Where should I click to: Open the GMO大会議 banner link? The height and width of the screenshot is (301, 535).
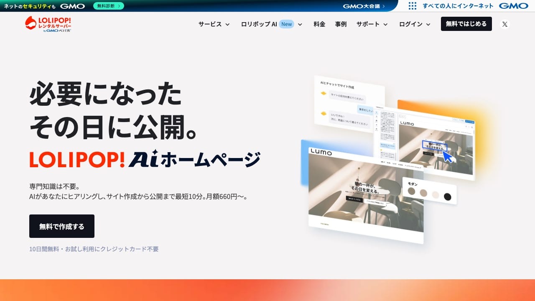pos(364,6)
